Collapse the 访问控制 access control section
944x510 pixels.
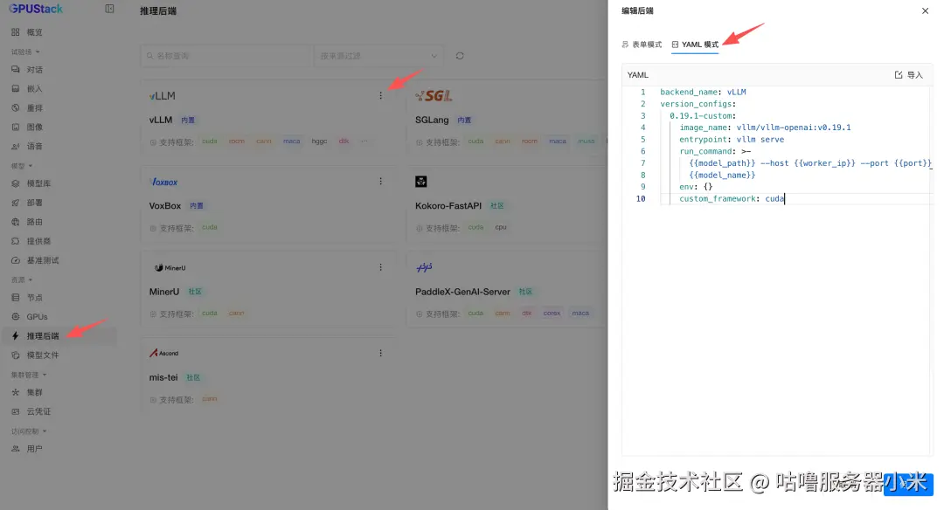(x=29, y=431)
